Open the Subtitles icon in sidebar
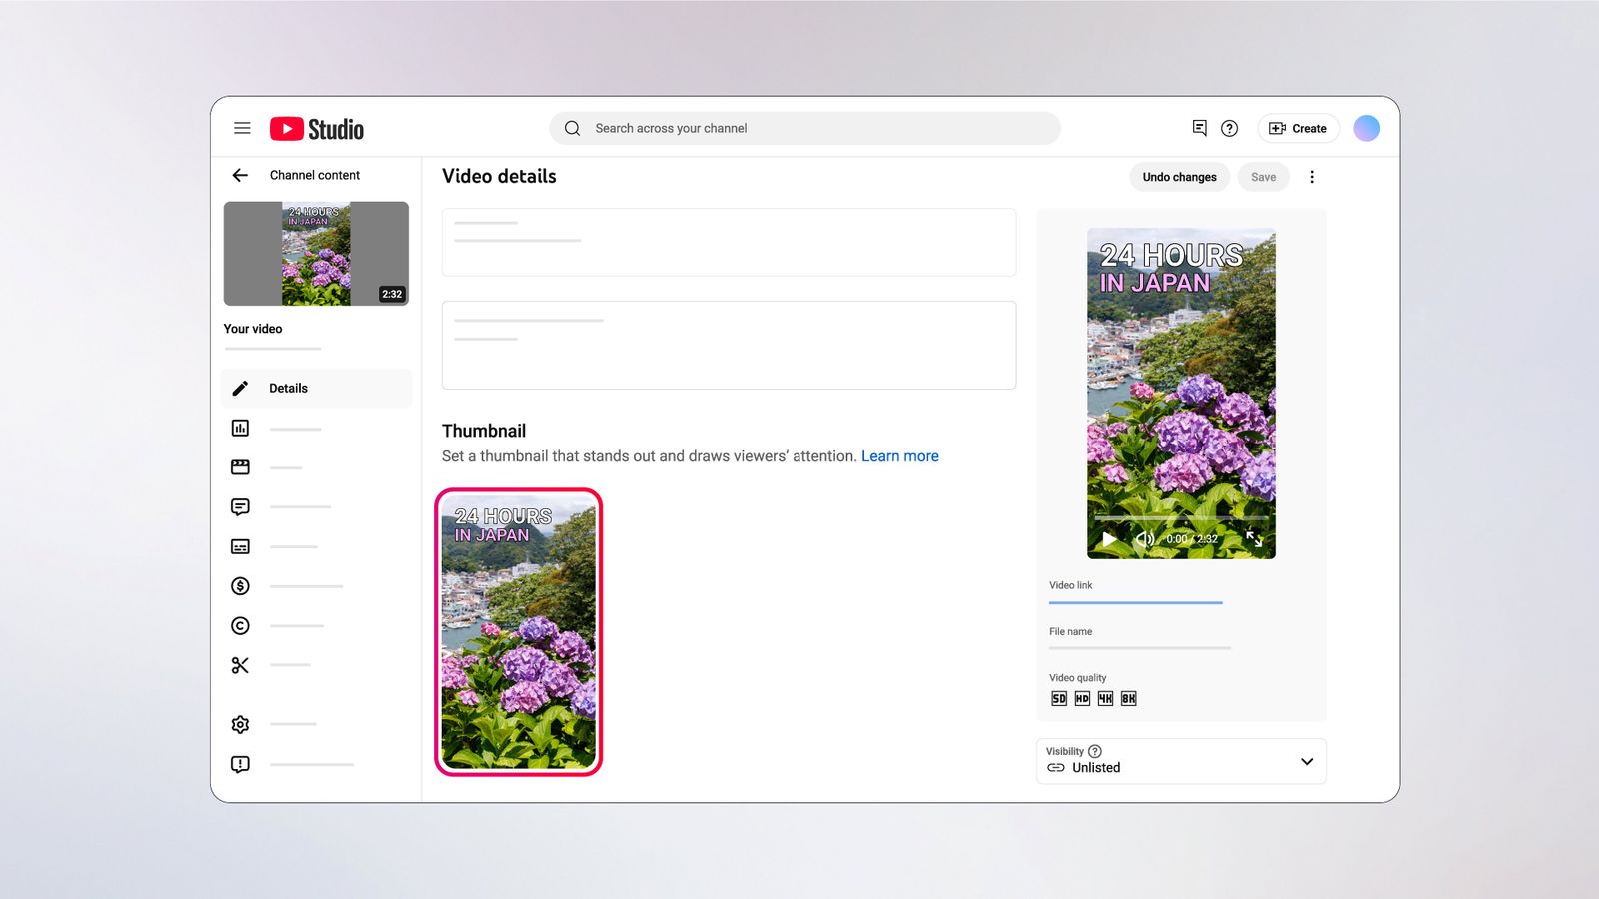 (x=240, y=546)
